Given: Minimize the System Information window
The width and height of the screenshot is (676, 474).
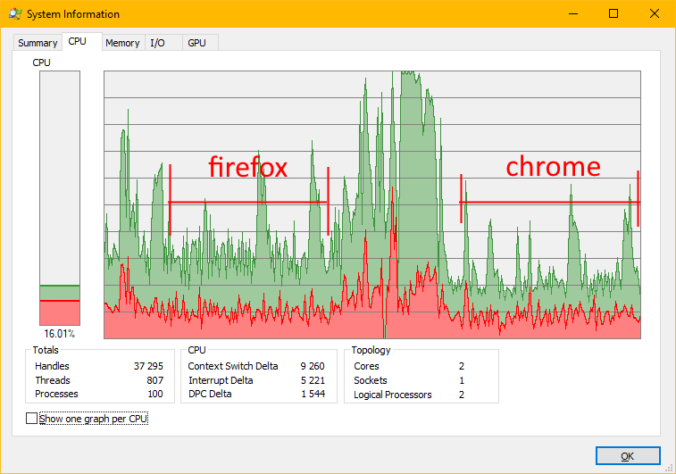Looking at the screenshot, I should tap(573, 13).
